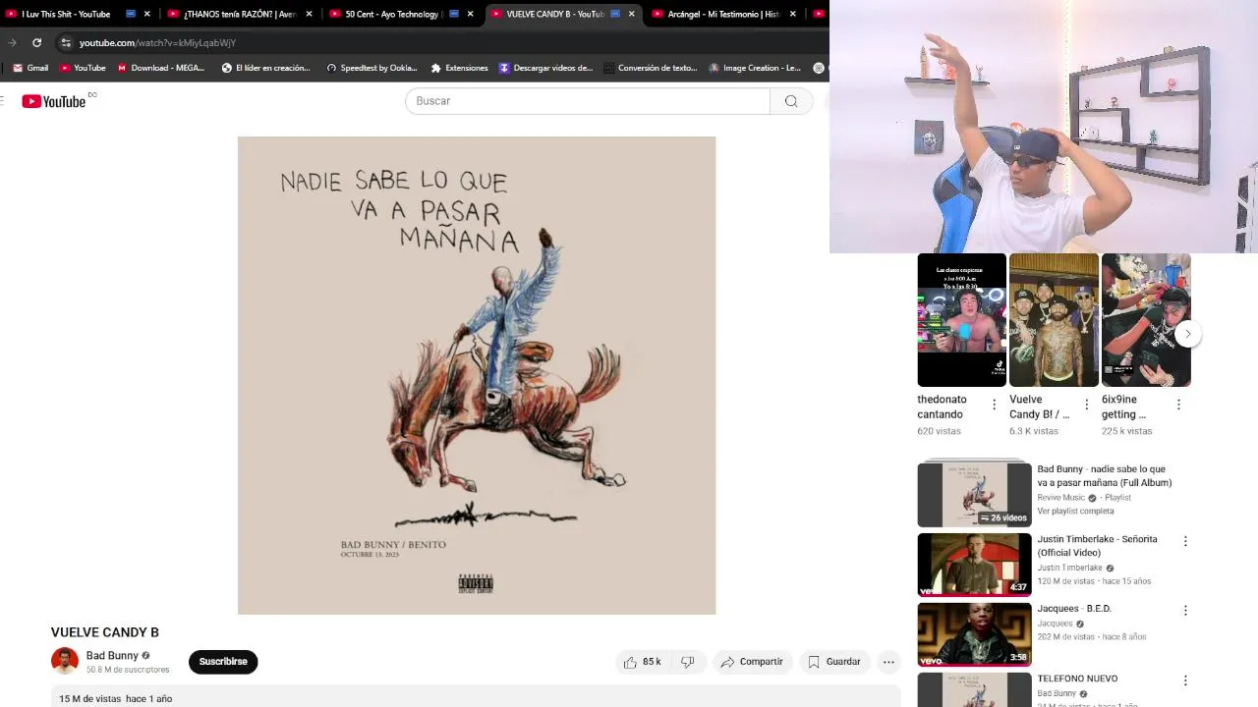
Task: Like the video with thumbs-up 85 k
Action: pos(642,662)
